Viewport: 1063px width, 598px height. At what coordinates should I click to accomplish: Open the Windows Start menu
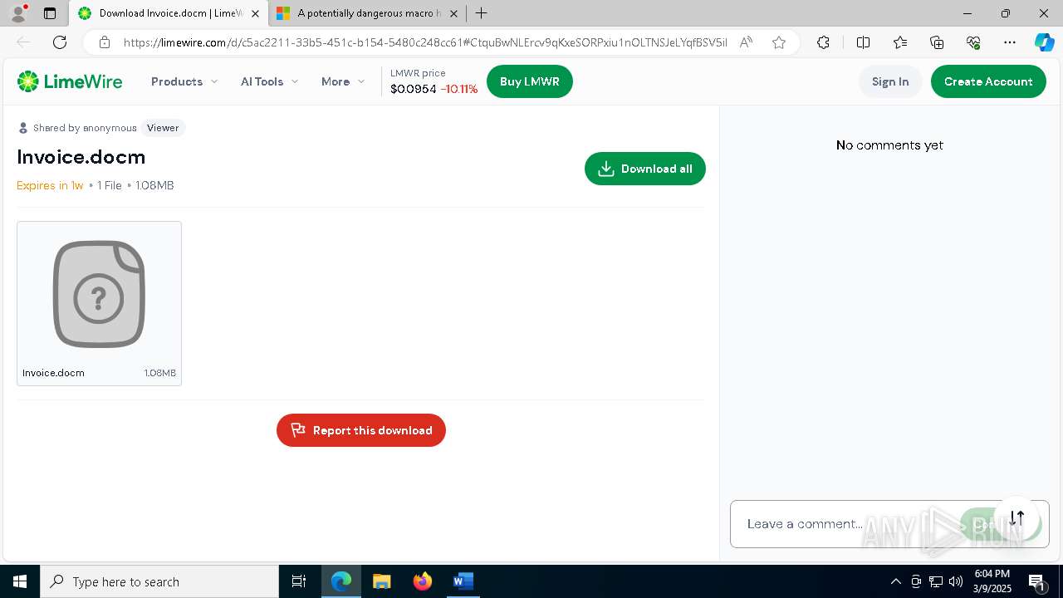pos(20,581)
